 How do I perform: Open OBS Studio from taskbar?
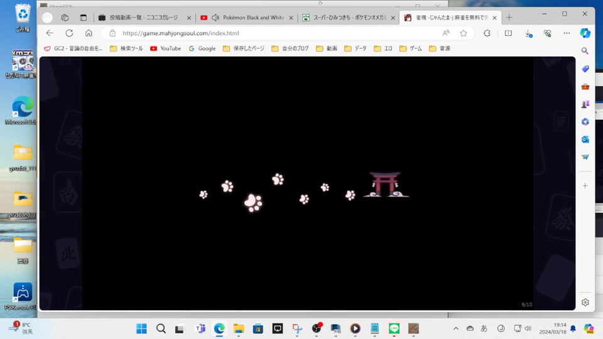coord(316,328)
